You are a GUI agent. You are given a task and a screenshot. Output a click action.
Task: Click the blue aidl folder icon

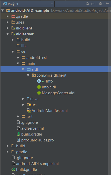coord(29,69)
